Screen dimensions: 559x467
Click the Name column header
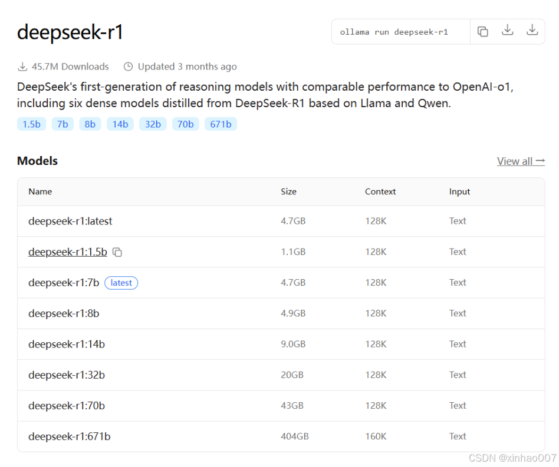40,191
